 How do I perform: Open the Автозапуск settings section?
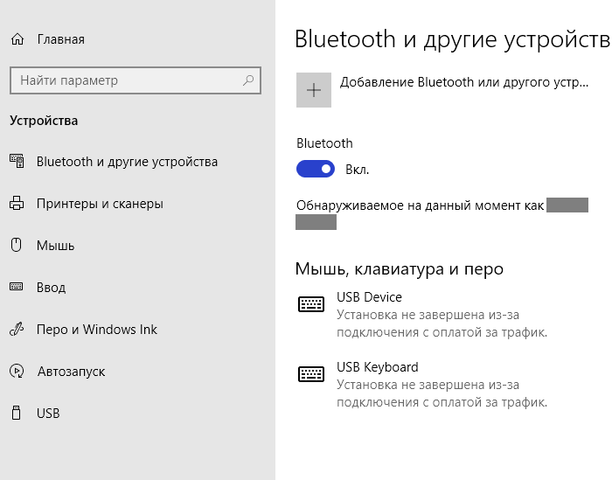[71, 372]
